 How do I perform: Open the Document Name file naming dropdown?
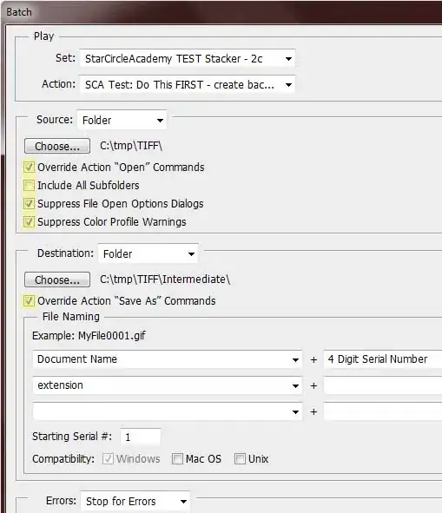(168, 359)
